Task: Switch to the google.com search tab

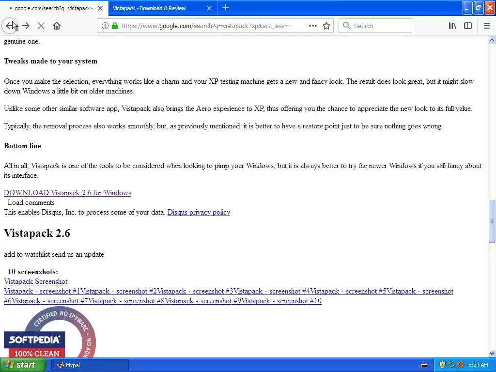Action: (x=54, y=8)
